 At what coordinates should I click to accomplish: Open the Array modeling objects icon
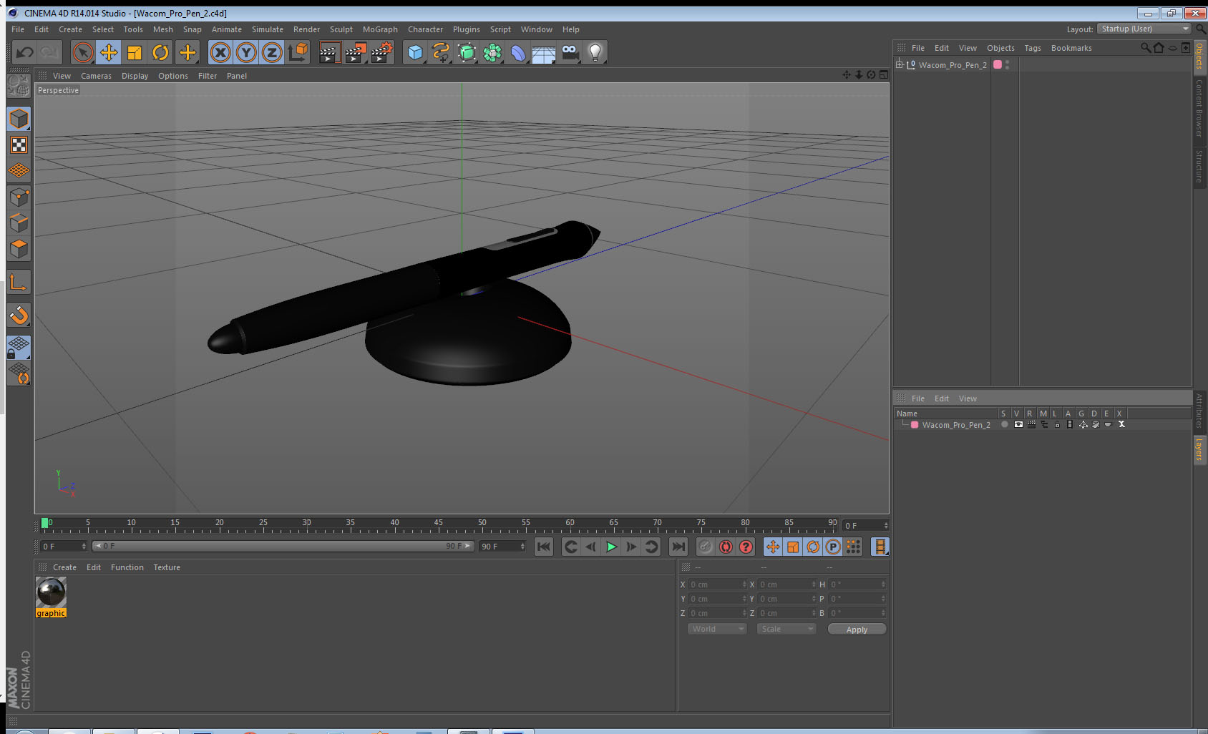(x=492, y=52)
